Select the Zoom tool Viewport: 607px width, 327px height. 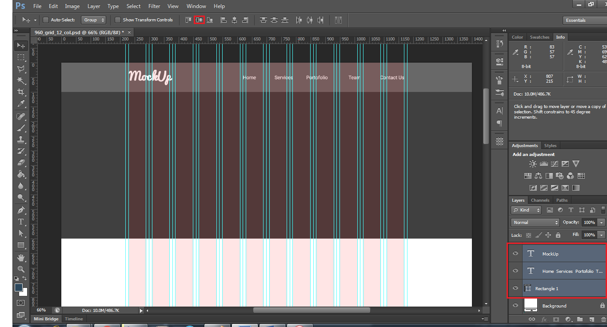click(21, 269)
